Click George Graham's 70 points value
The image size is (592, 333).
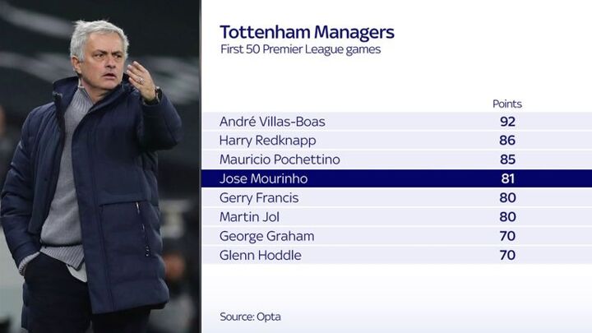(507, 236)
